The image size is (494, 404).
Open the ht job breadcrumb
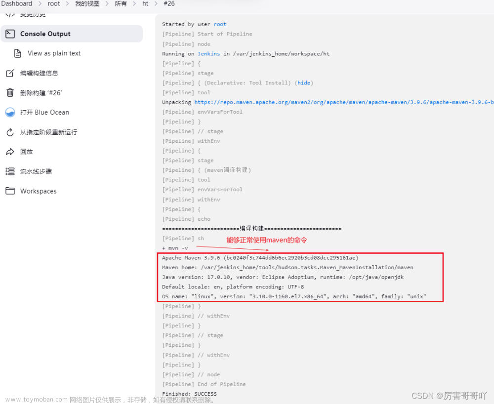coord(145,3)
